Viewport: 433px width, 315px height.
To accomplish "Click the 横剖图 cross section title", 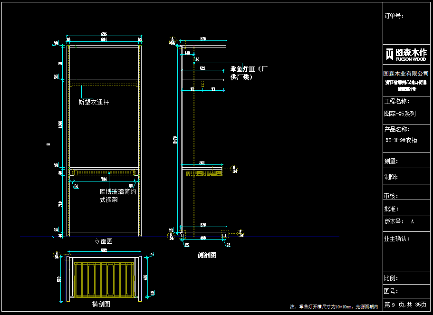I will [101, 304].
